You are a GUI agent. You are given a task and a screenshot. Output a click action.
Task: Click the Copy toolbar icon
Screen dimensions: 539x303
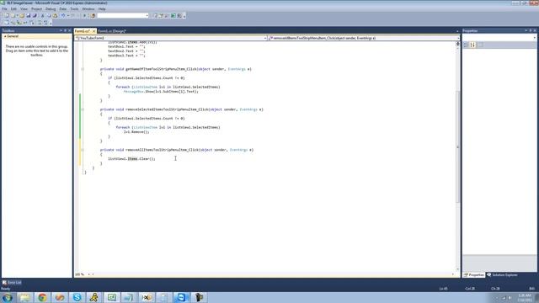[x=49, y=15]
